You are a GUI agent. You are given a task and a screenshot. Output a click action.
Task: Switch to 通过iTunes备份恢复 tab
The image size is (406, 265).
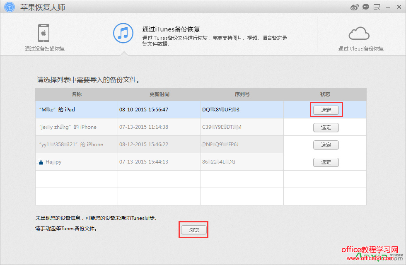203,34
